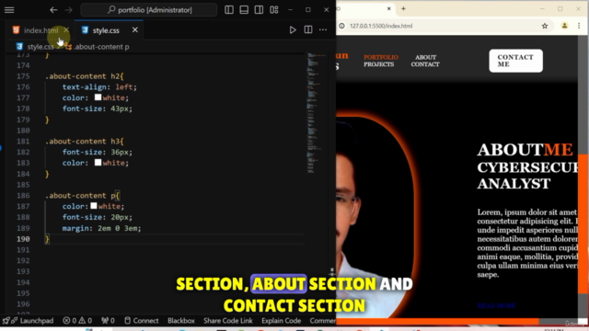Click Share Code Link in status bar

(228, 321)
